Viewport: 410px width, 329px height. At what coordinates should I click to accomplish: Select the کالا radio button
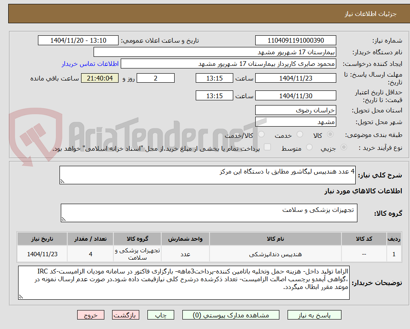330,134
